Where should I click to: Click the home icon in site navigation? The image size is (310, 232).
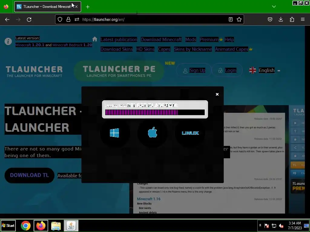coord(95,39)
